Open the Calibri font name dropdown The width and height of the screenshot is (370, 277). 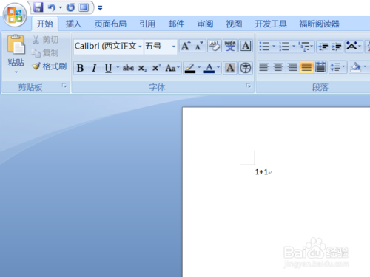pyautogui.click(x=140, y=47)
